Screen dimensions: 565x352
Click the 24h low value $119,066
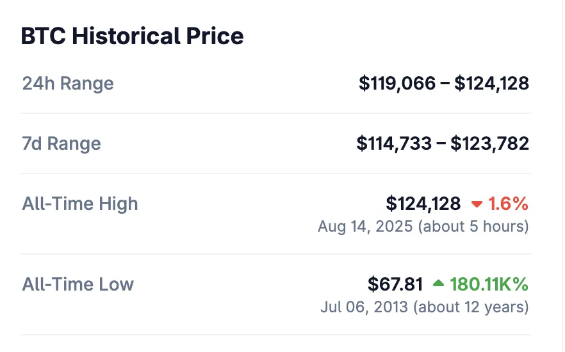click(x=397, y=84)
